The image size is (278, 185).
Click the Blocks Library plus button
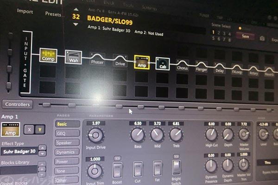coord(42,169)
